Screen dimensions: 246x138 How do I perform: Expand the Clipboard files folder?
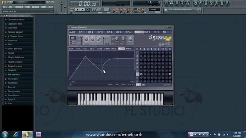point(15,24)
